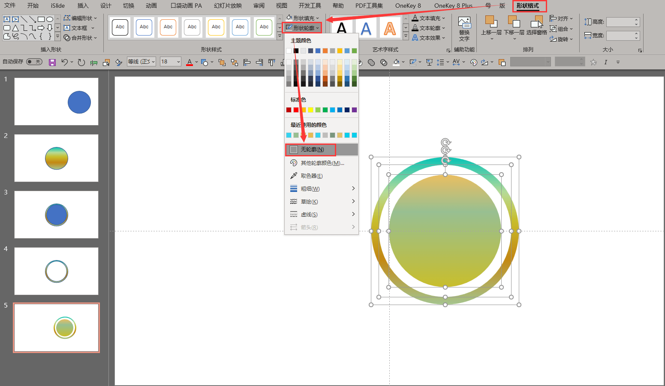Expand the Sketched (草绘) submenu
665x386 pixels.
tap(322, 201)
